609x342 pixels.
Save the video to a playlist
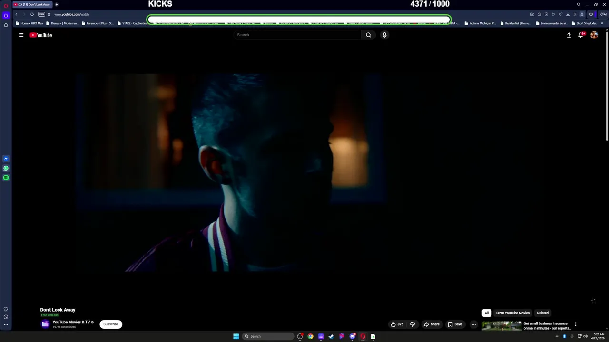[455, 324]
